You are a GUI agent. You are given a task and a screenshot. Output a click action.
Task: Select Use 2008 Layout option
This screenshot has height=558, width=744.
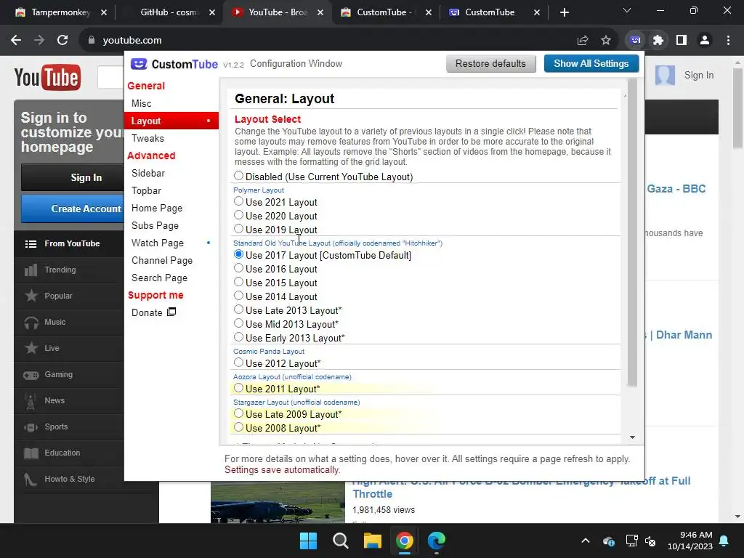tap(238, 427)
